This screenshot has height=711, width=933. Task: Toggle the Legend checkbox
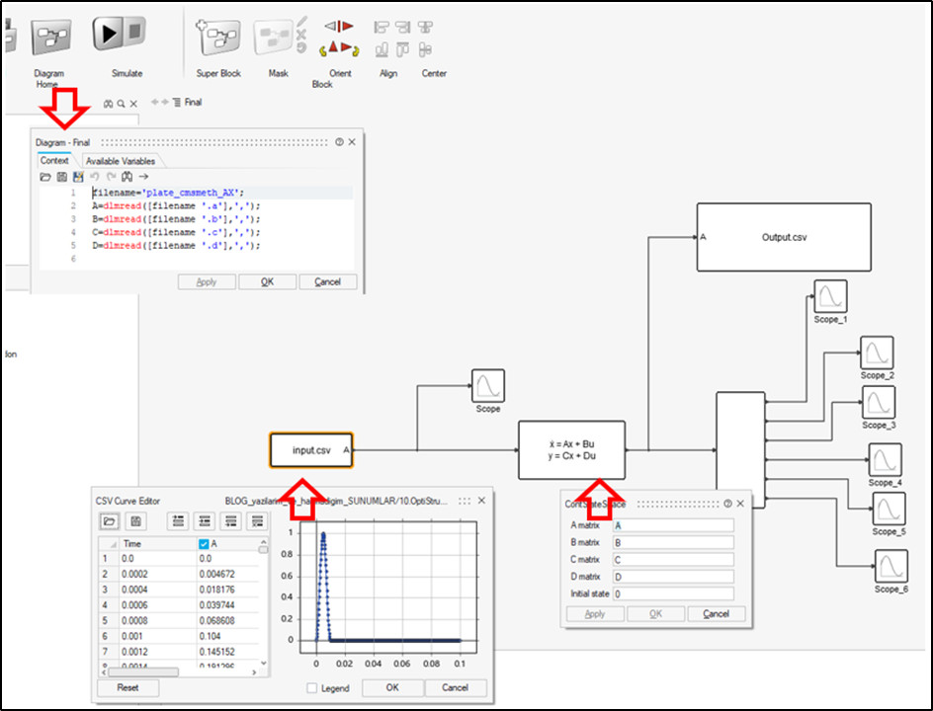[x=312, y=688]
